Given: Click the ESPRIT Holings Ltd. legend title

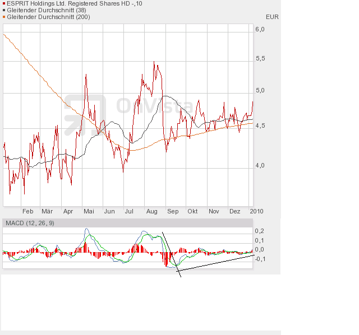Looking at the screenshot, I should [75, 4].
